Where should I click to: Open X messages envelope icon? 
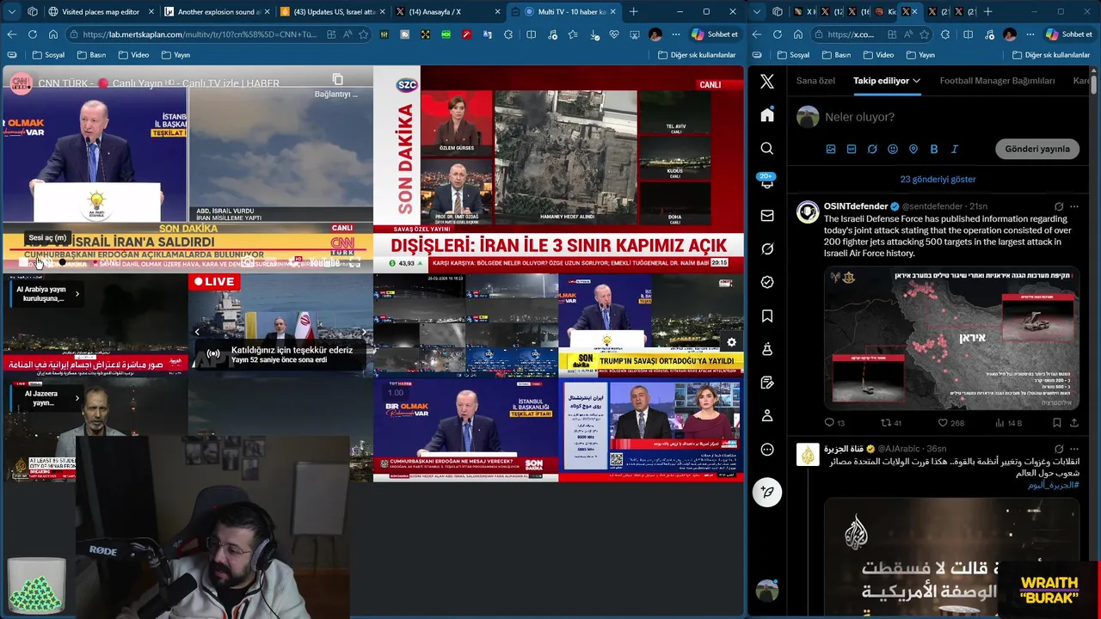pyautogui.click(x=767, y=216)
